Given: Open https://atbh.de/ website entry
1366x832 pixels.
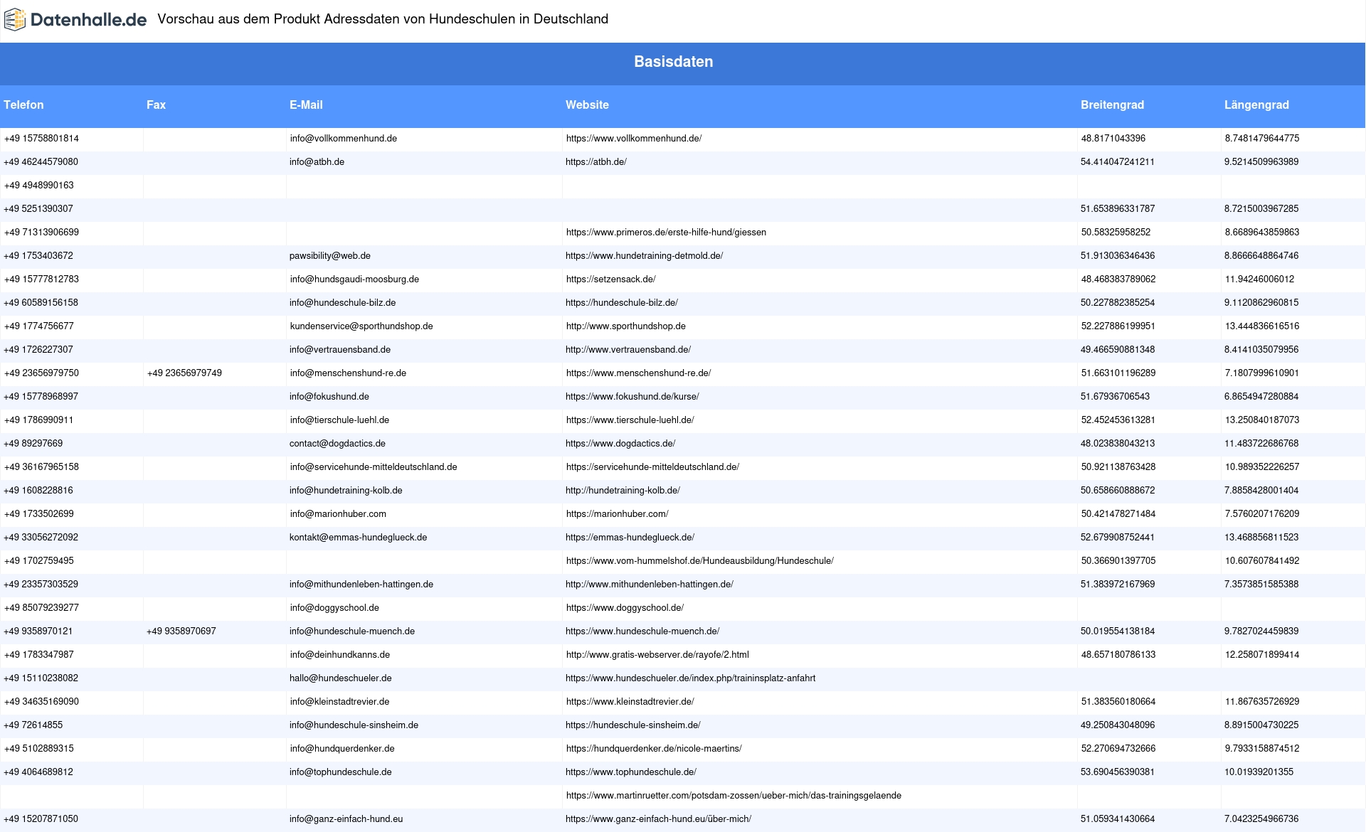Looking at the screenshot, I should click(596, 162).
